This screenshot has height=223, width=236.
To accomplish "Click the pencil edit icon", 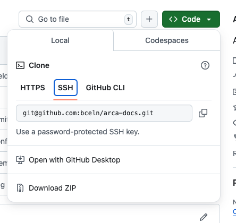I will [204, 217].
